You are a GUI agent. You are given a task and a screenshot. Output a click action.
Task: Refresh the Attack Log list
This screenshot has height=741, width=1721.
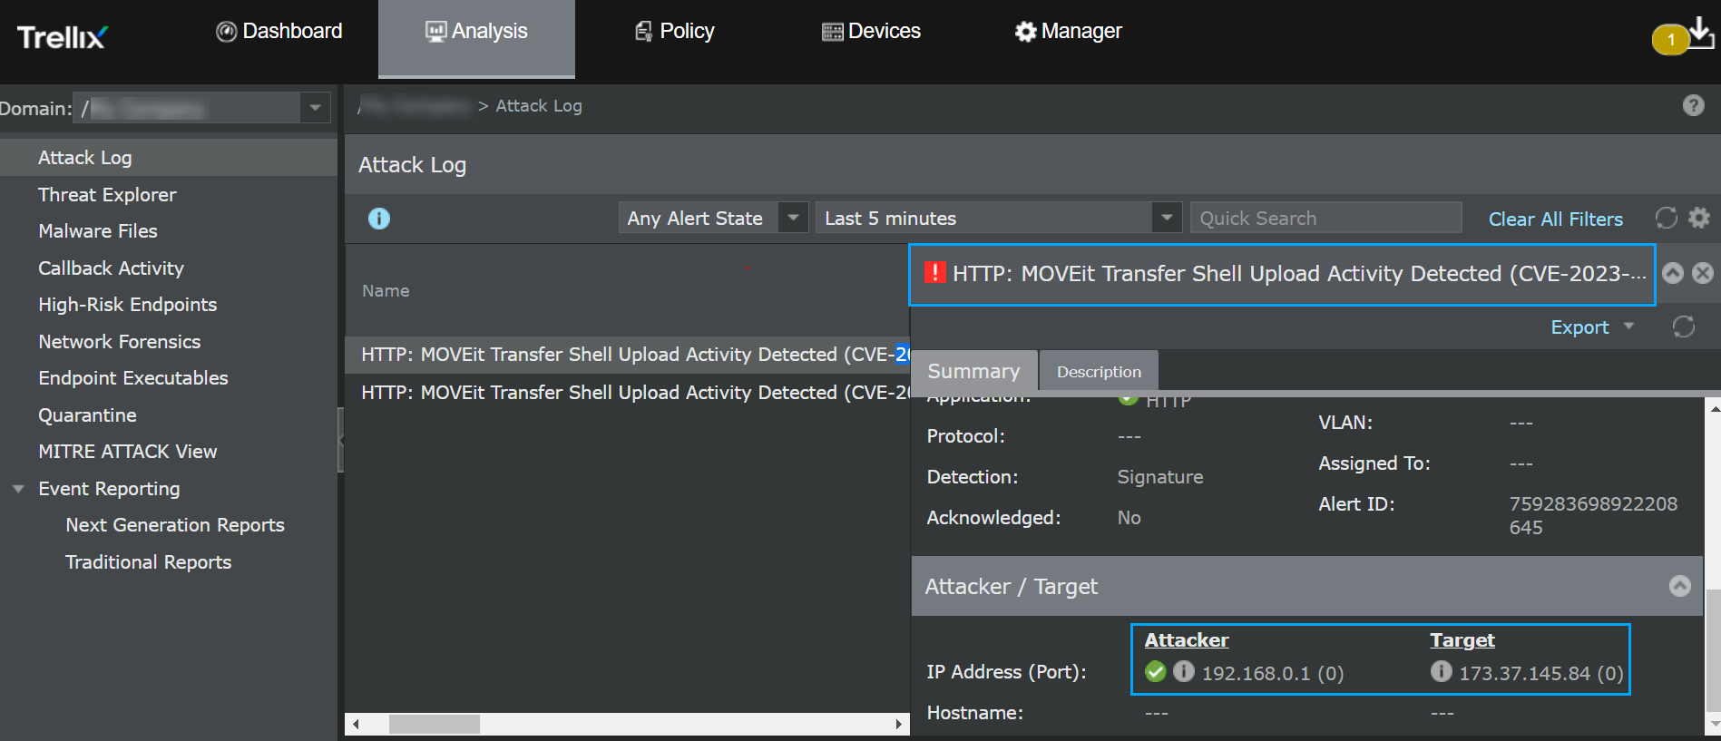[1666, 218]
